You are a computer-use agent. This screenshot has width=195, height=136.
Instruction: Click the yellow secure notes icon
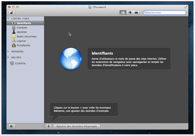(x=14, y=36)
